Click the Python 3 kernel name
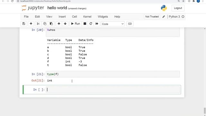The width and height of the screenshot is (206, 116). 174,17
